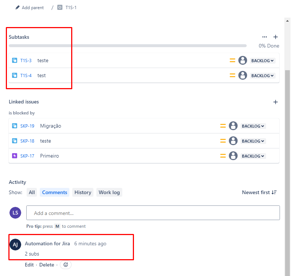
Task: Open subtask T1S-4 link
Action: [26, 75]
